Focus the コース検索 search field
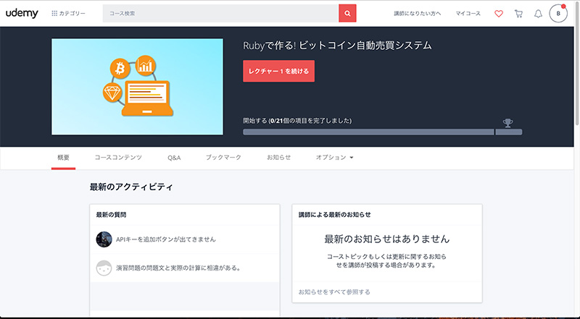The height and width of the screenshot is (319, 580). point(220,13)
